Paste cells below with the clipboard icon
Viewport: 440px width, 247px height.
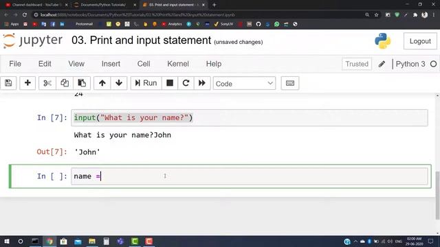(x=82, y=83)
